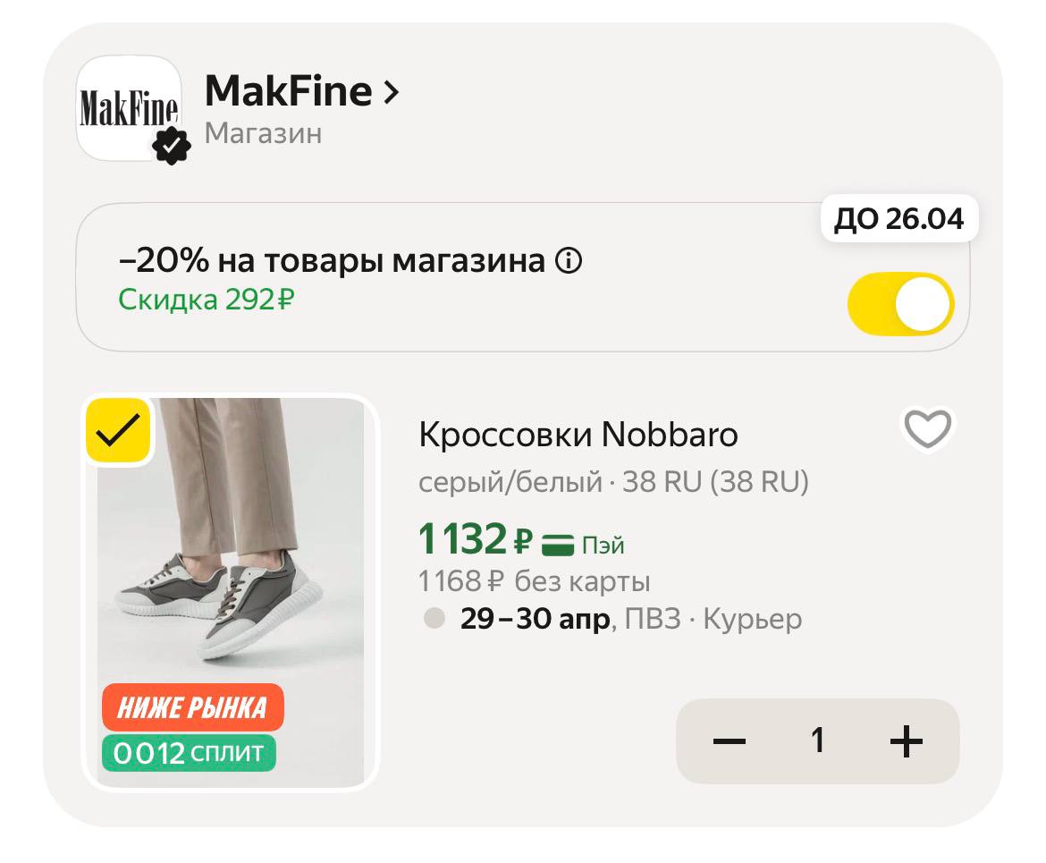Click the ДО 26.04 deadline label
Screen dimensions: 1046x863
898,219
